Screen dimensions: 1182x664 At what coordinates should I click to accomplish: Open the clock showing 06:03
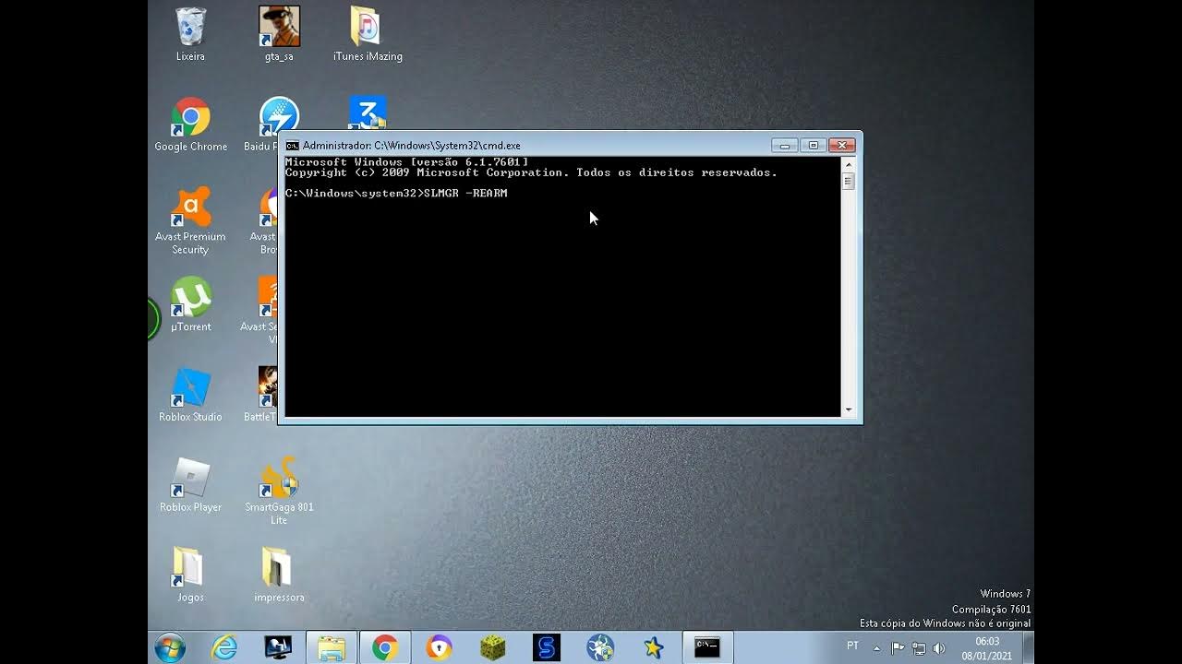coord(987,648)
